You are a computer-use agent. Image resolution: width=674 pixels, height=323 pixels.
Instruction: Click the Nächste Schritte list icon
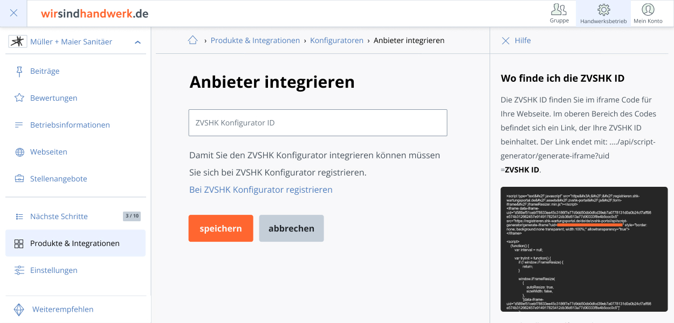coord(19,216)
